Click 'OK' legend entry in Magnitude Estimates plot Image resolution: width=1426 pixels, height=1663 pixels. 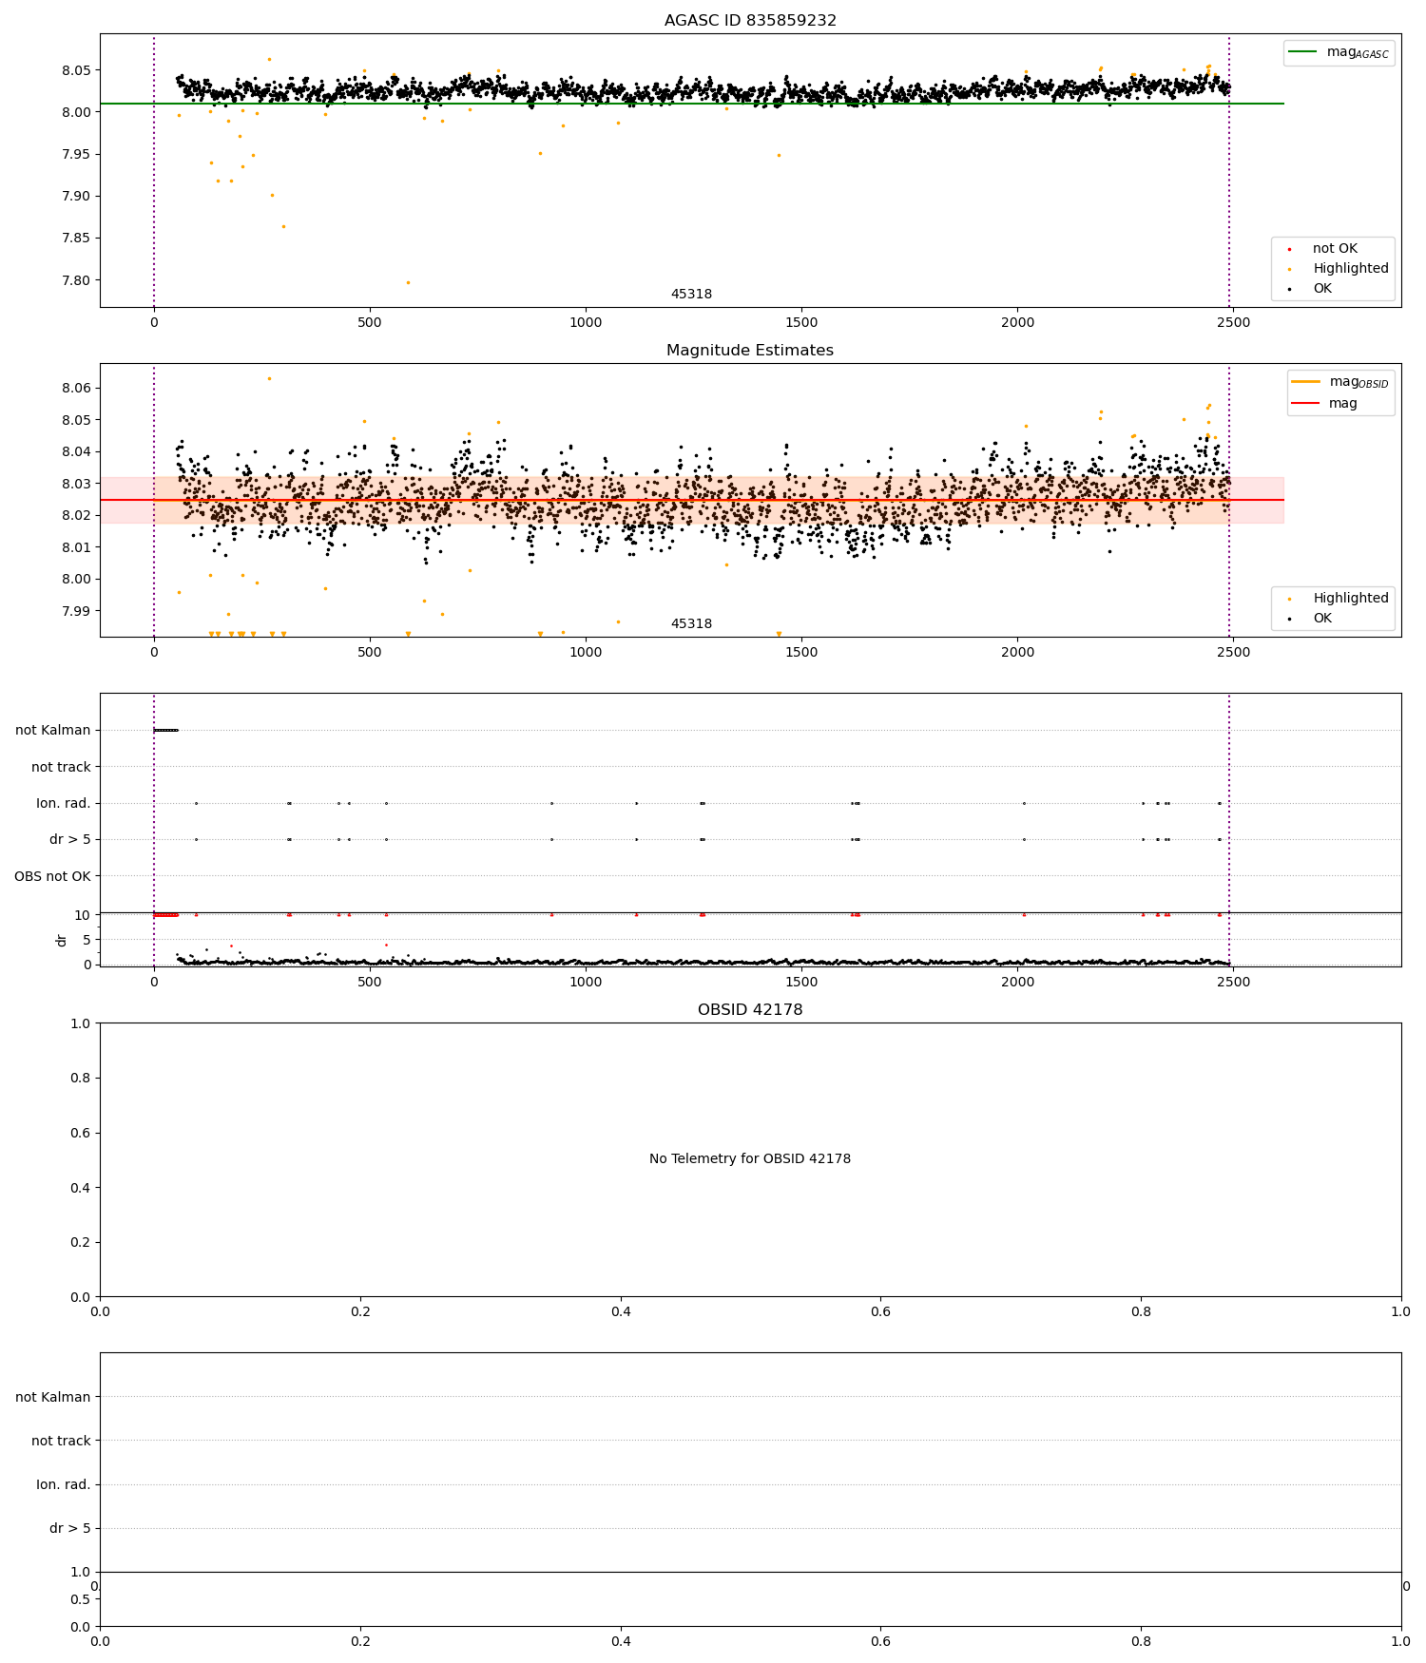(1310, 619)
